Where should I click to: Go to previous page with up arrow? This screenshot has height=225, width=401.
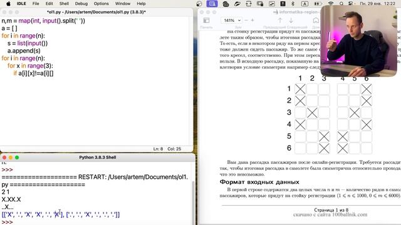click(280, 21)
